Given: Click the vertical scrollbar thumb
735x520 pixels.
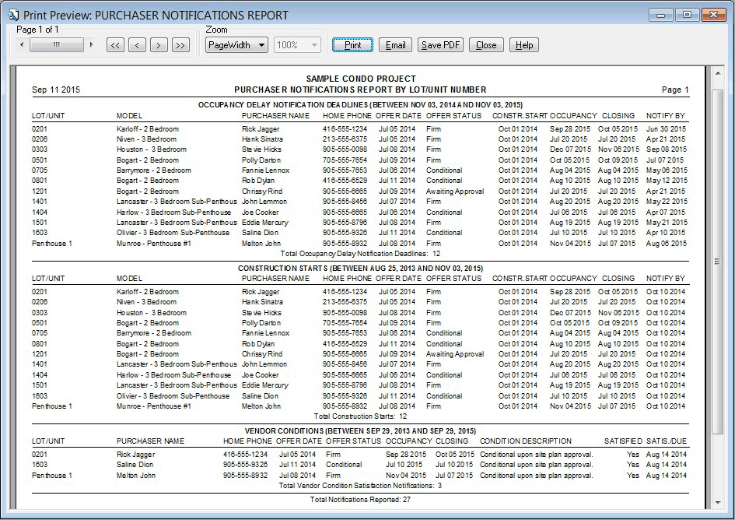Looking at the screenshot, I should [718, 261].
